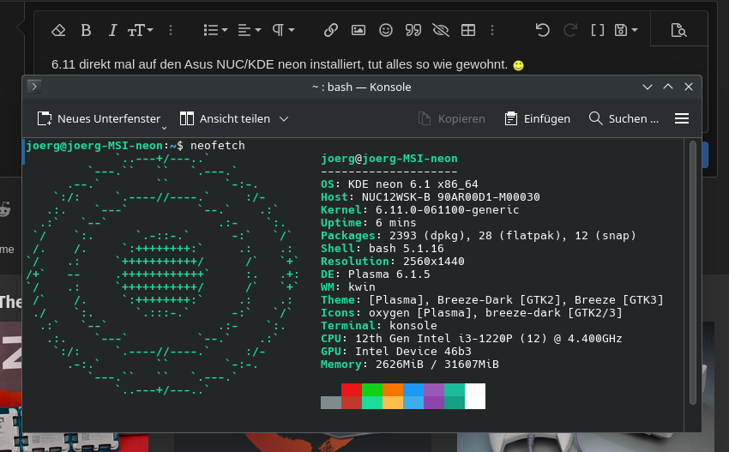
Task: Click the Kopieren button
Action: coord(451,118)
